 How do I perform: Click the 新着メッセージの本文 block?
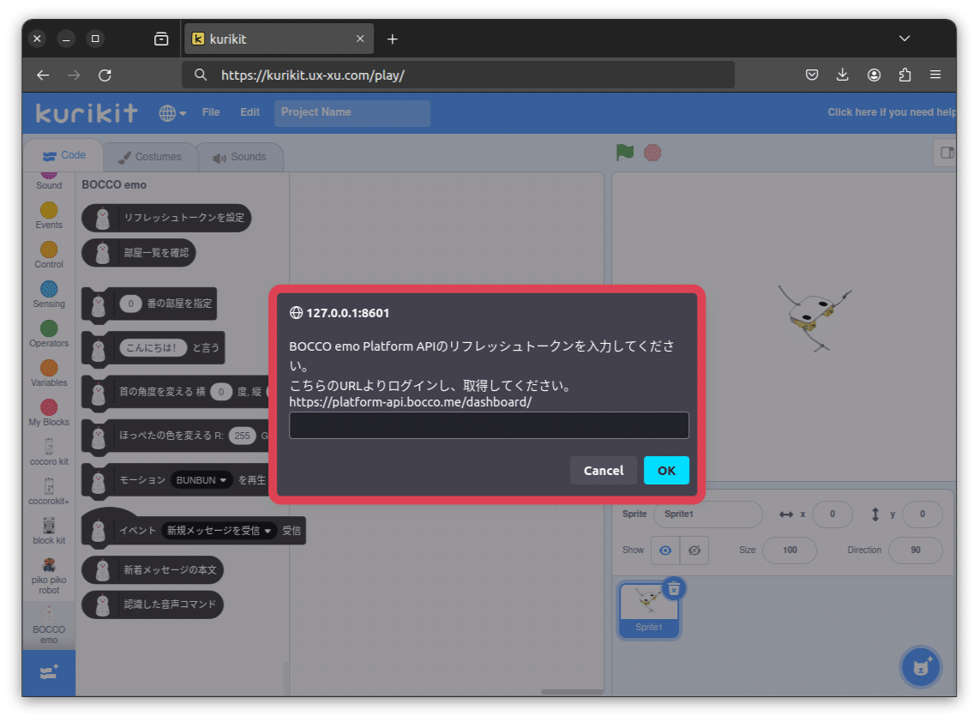pos(153,569)
